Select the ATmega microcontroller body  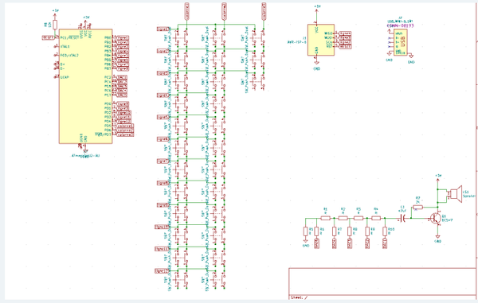pyautogui.click(x=86, y=86)
